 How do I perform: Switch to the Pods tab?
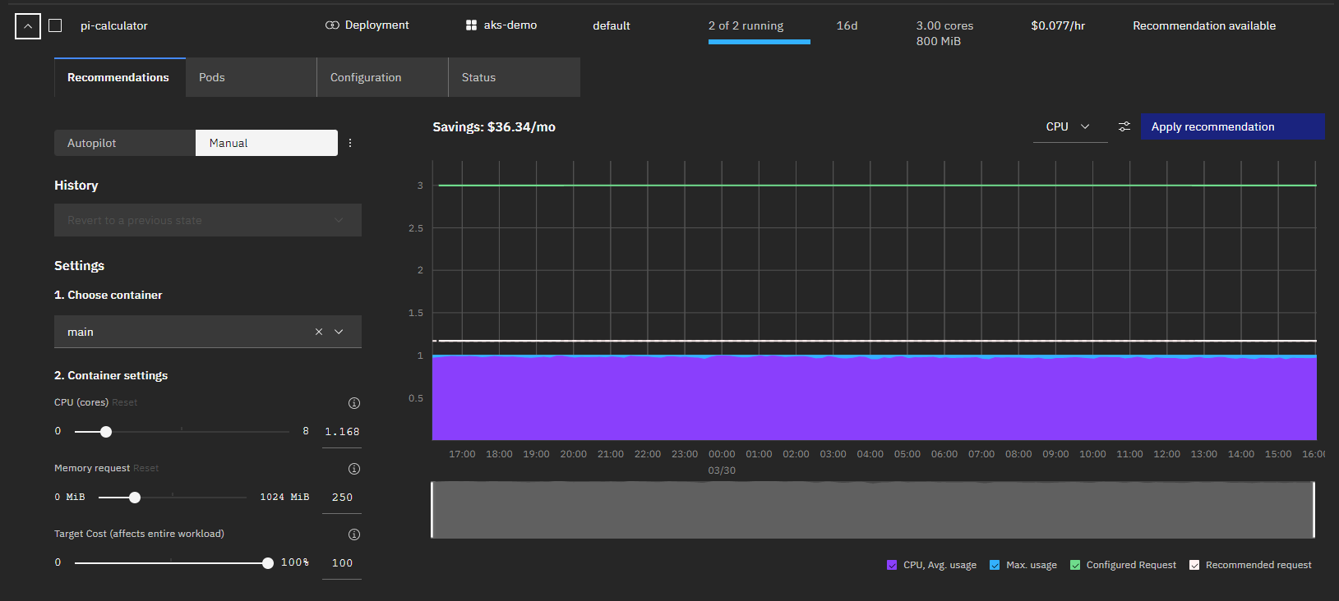click(x=212, y=77)
